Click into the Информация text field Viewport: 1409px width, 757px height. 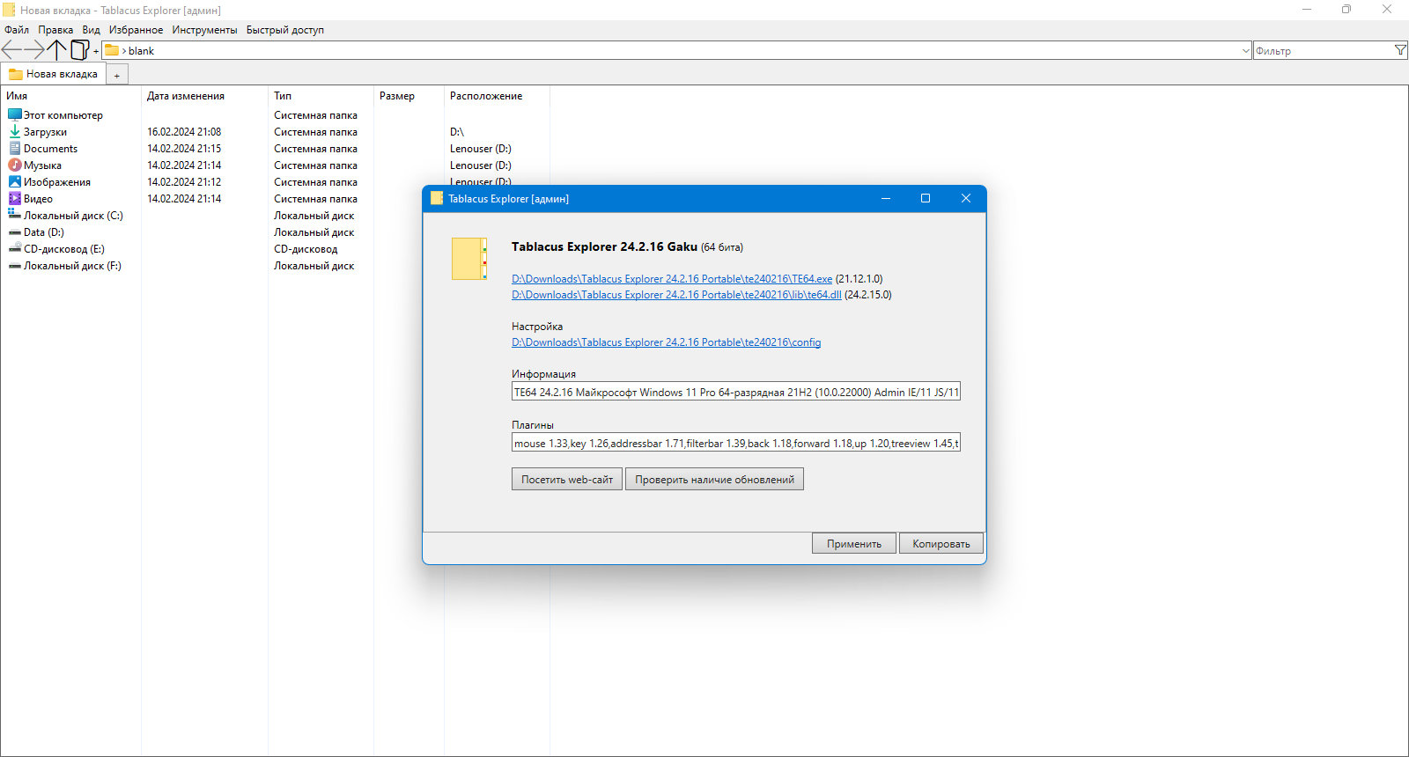tap(736, 392)
